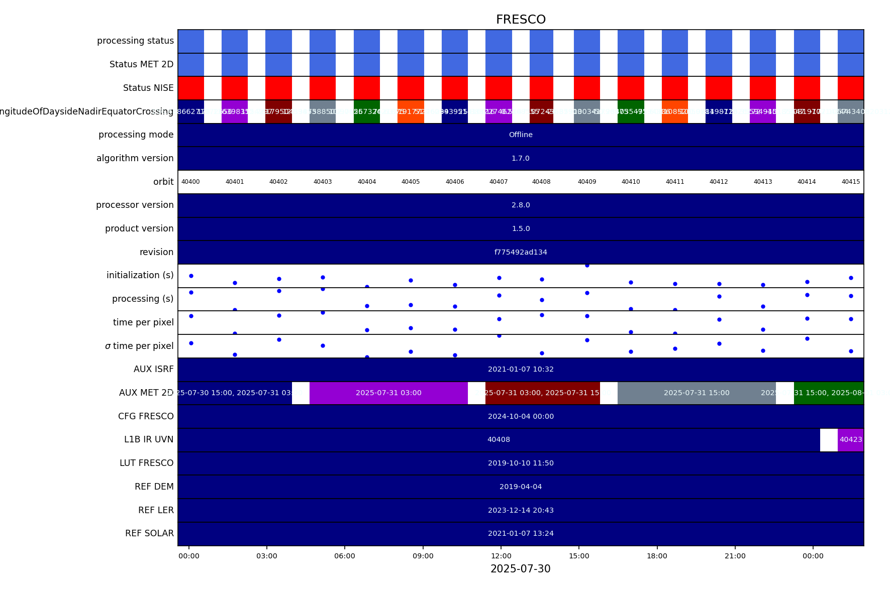890x593 pixels.
Task: Click the LUT FRESCO value 2019-10-10 11:50
Action: tap(520, 463)
